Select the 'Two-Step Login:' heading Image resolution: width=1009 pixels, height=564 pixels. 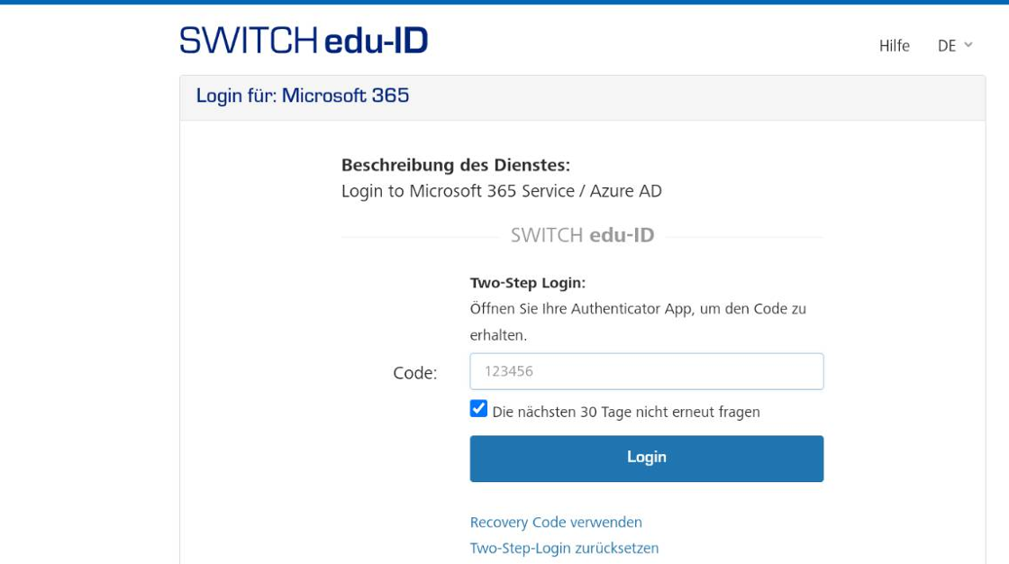528,283
